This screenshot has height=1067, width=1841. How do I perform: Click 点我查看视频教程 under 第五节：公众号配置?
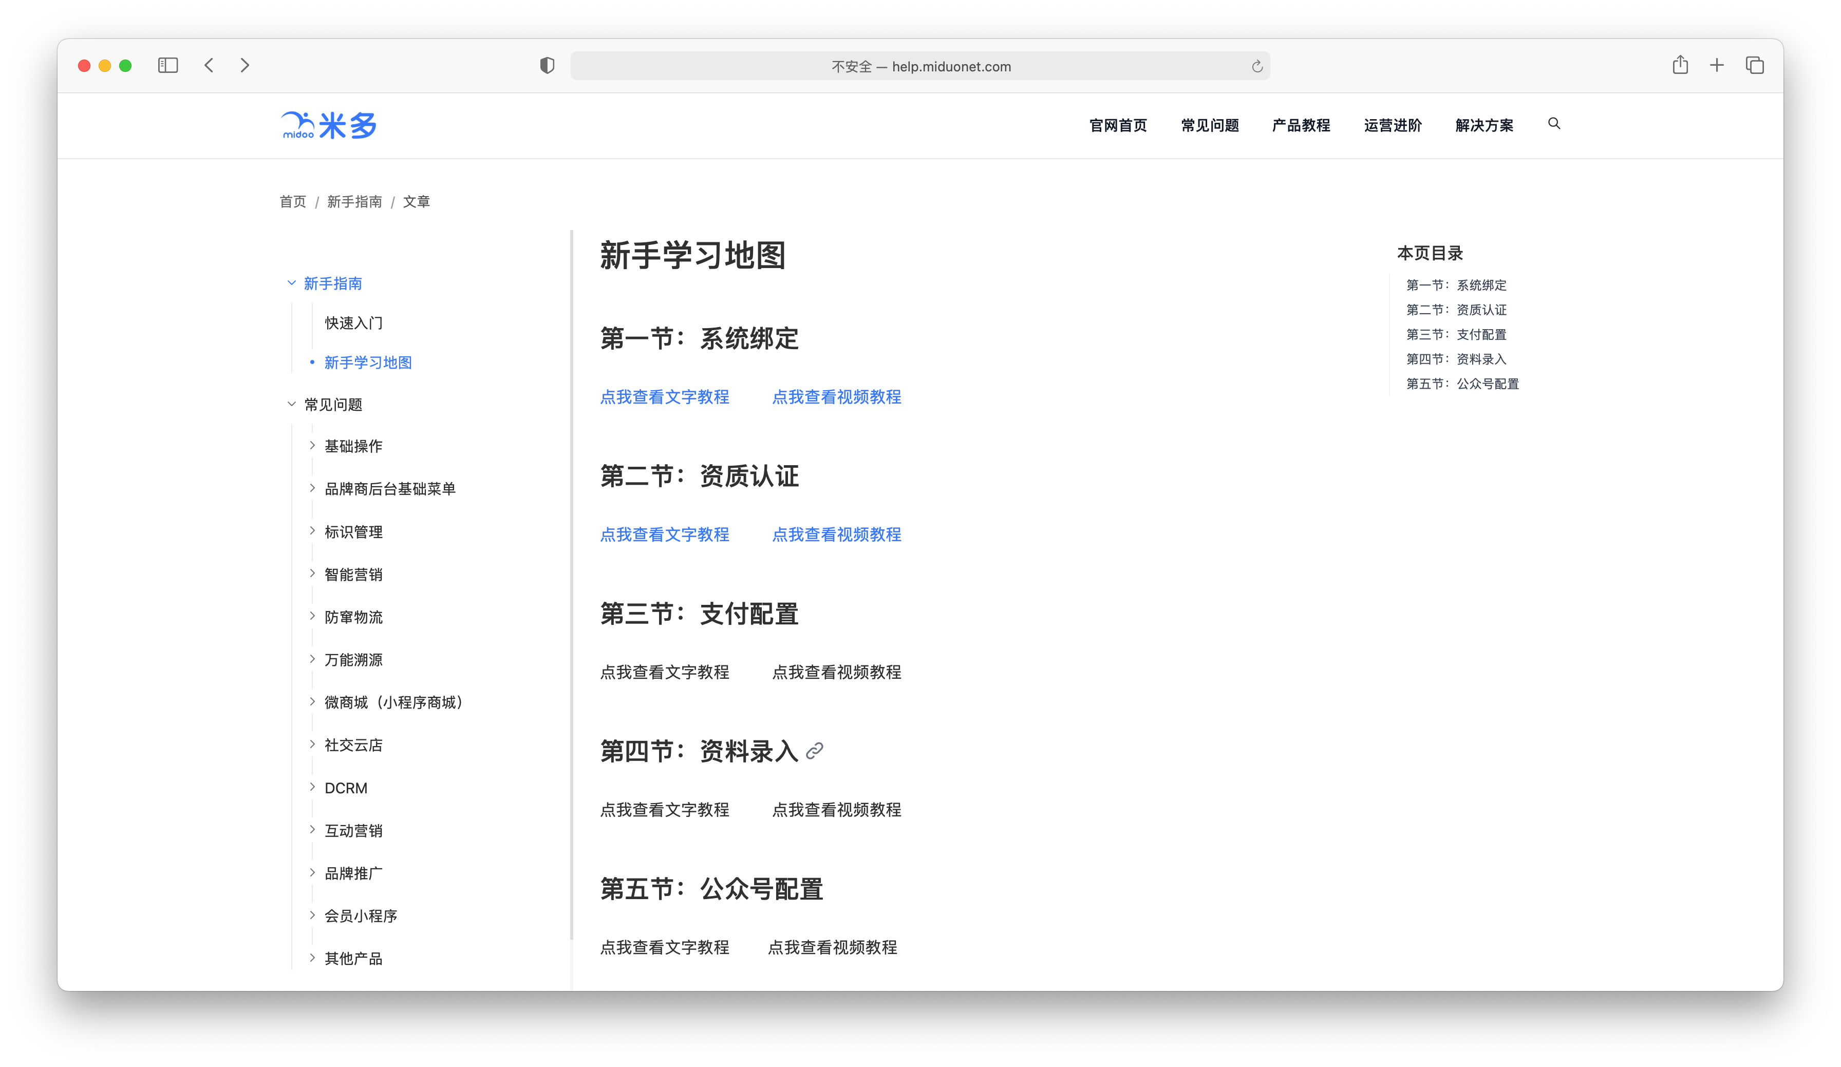coord(832,947)
